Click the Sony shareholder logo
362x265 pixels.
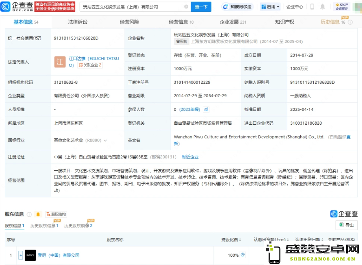click(x=30, y=255)
